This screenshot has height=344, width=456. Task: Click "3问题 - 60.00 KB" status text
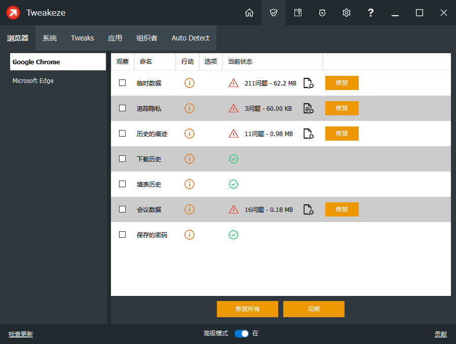pyautogui.click(x=268, y=109)
